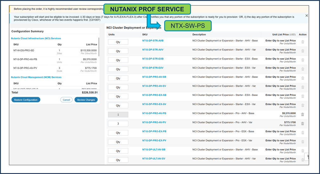Click the Review Changes button
Image resolution: width=320 pixels, height=174 pixels.
point(86,100)
